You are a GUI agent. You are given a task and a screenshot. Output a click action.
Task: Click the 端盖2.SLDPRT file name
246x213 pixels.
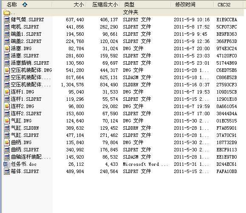click(x=26, y=41)
